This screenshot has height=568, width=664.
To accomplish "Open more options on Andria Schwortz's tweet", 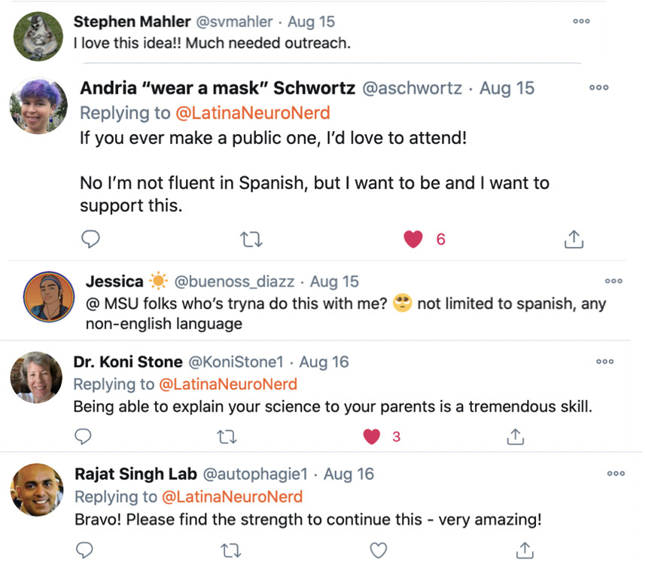I will (x=599, y=87).
